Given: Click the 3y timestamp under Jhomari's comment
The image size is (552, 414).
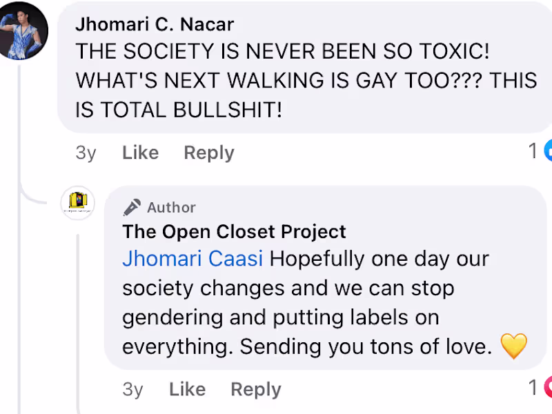Looking at the screenshot, I should tap(86, 152).
